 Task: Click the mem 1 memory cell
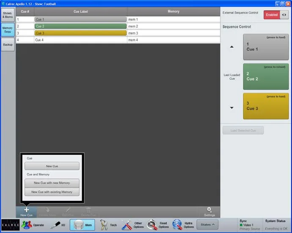coord(174,19)
